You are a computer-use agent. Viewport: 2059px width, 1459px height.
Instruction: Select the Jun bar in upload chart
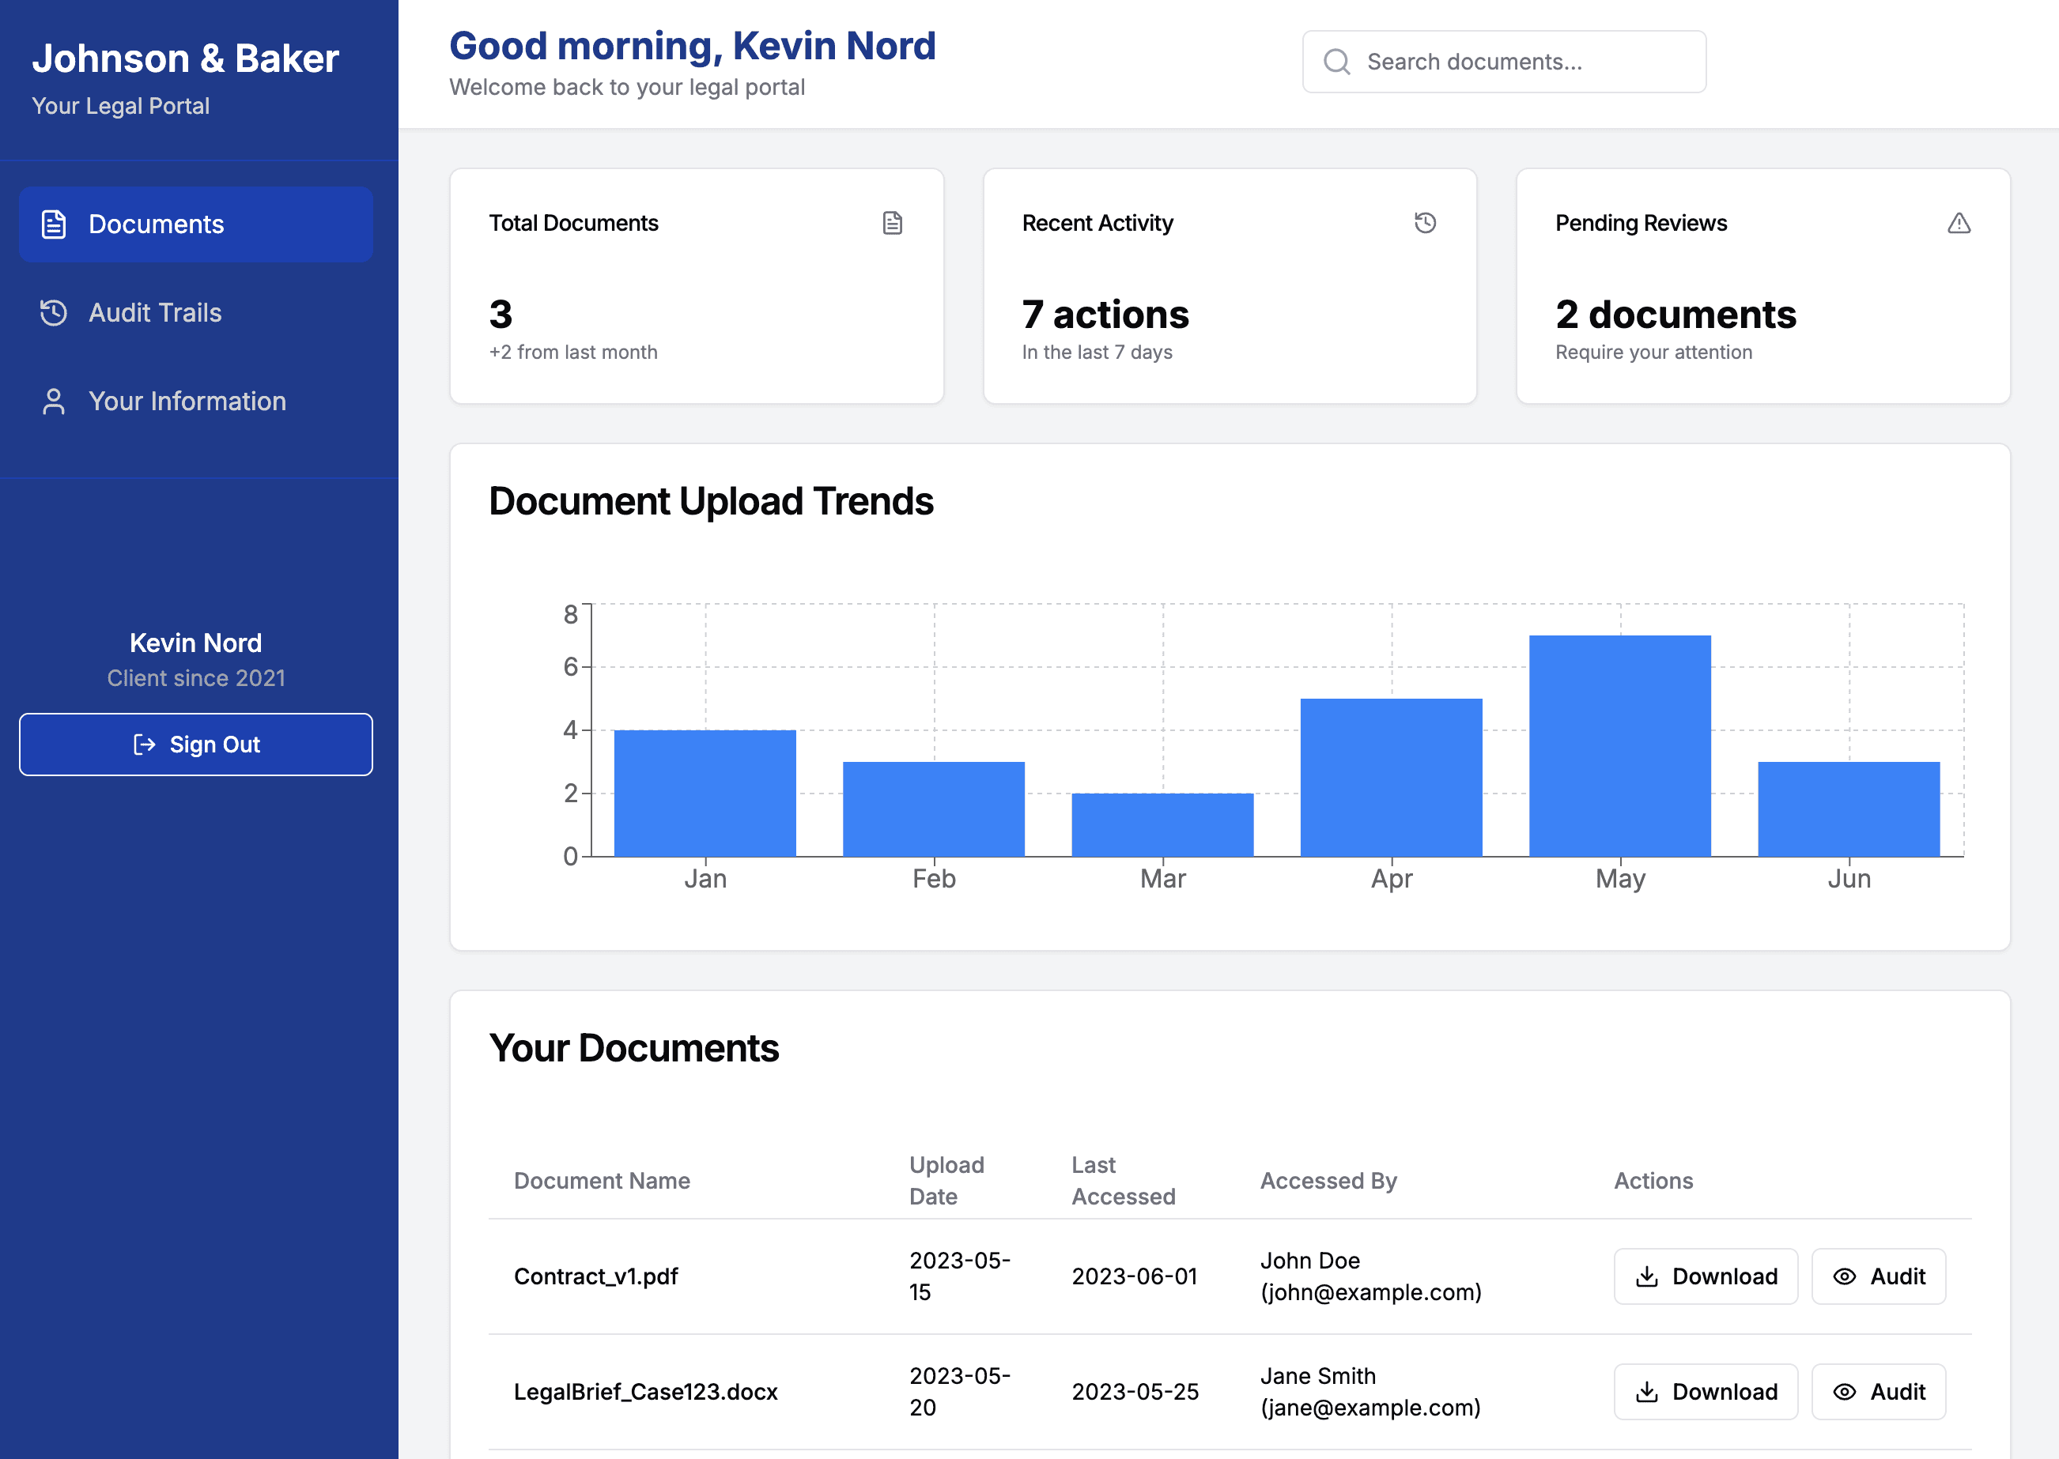pos(1849,809)
